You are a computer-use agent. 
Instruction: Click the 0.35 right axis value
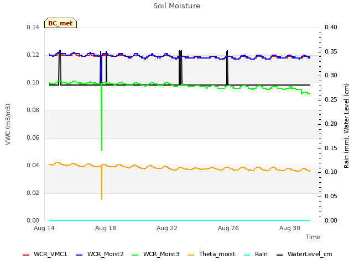point(331,51)
